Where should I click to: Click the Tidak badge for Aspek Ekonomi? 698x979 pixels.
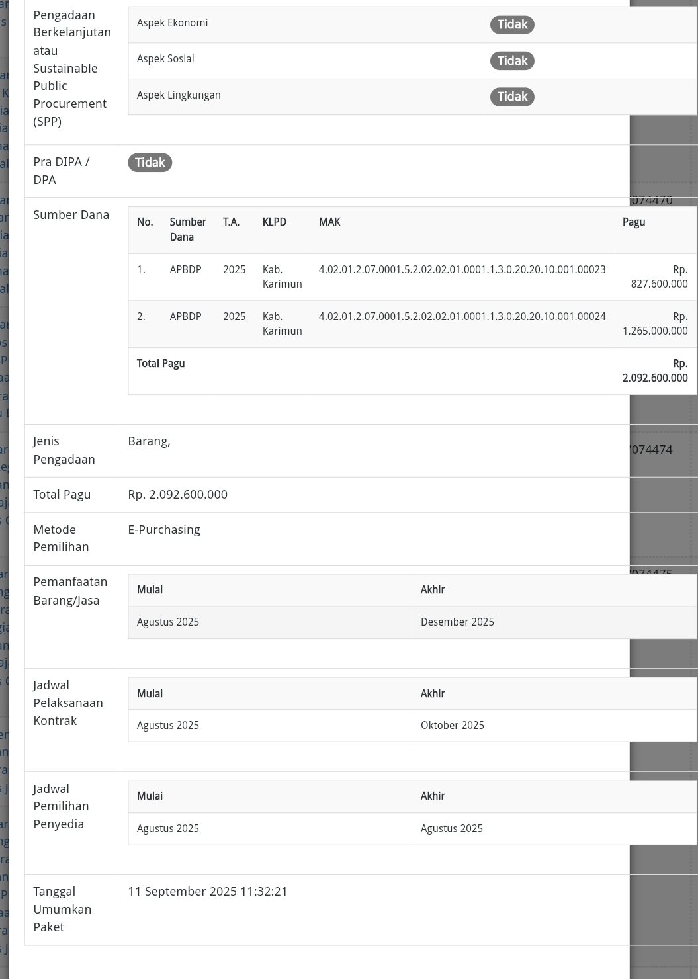[x=511, y=24]
